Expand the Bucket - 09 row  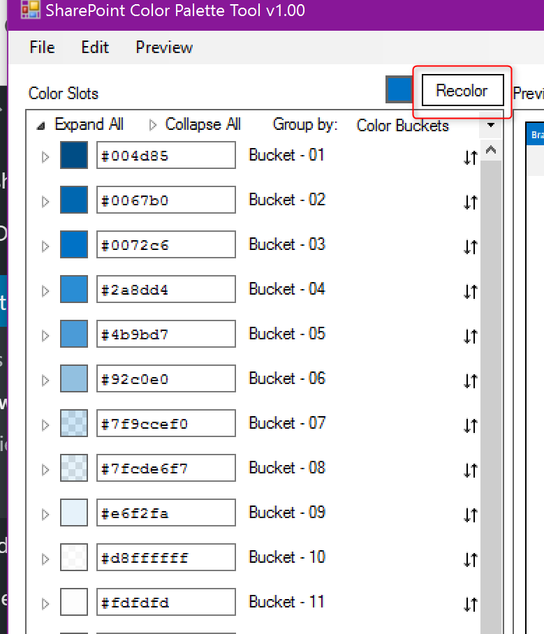click(45, 514)
